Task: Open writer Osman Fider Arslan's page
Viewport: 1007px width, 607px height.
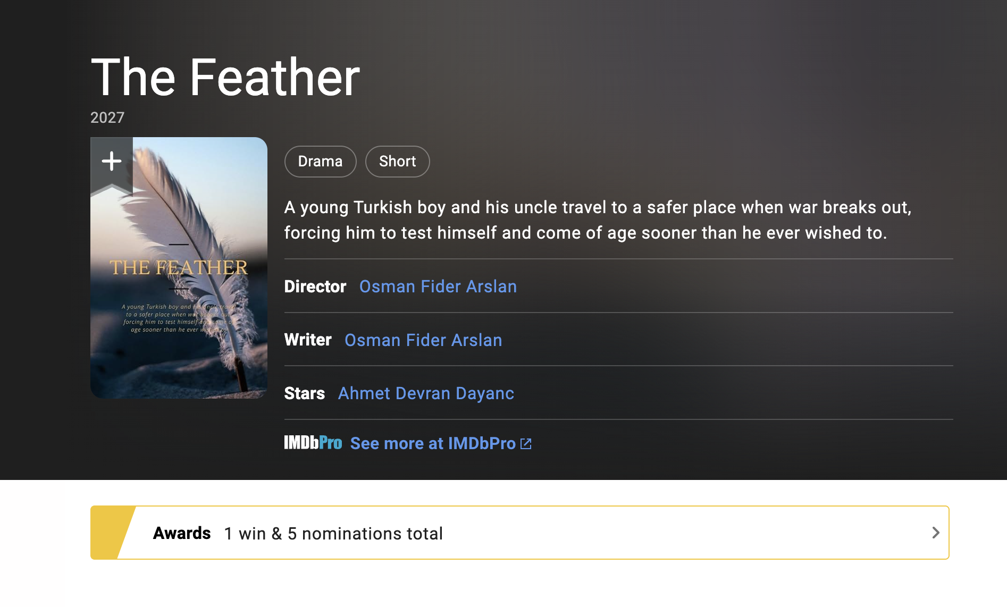Action: point(423,340)
